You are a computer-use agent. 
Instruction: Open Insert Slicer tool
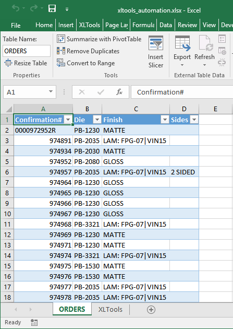coord(155,52)
